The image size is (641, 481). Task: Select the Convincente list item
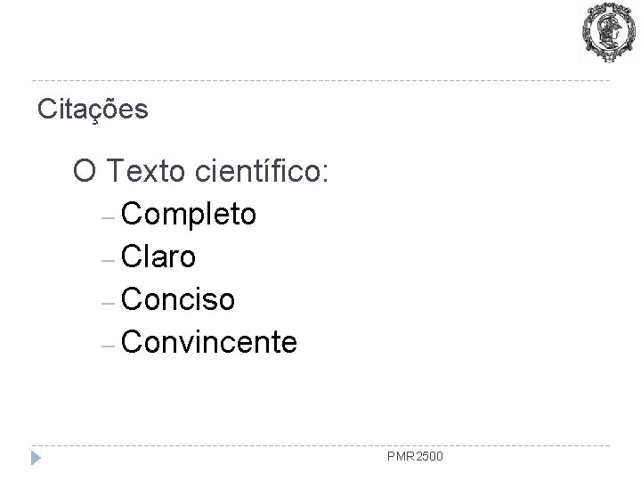pos(209,342)
